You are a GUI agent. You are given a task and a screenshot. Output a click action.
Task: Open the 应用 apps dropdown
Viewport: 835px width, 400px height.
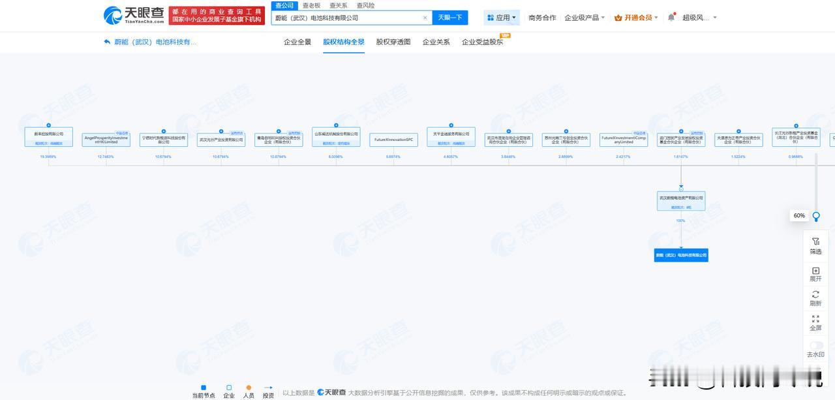(x=502, y=18)
